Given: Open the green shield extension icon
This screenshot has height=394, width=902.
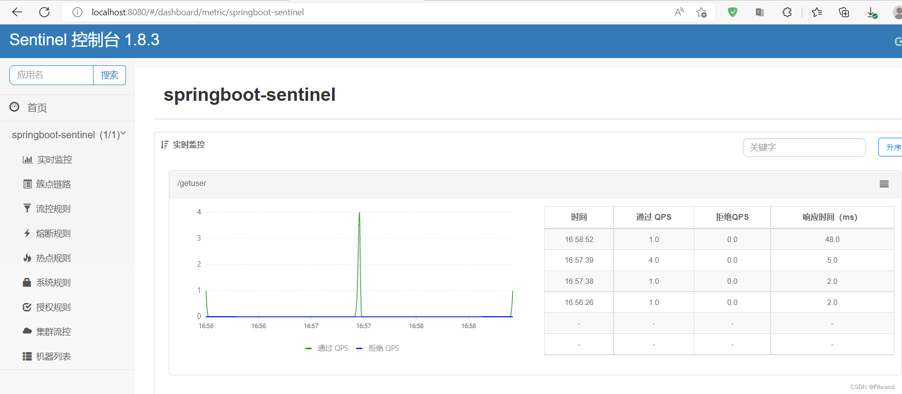Looking at the screenshot, I should click(x=733, y=12).
